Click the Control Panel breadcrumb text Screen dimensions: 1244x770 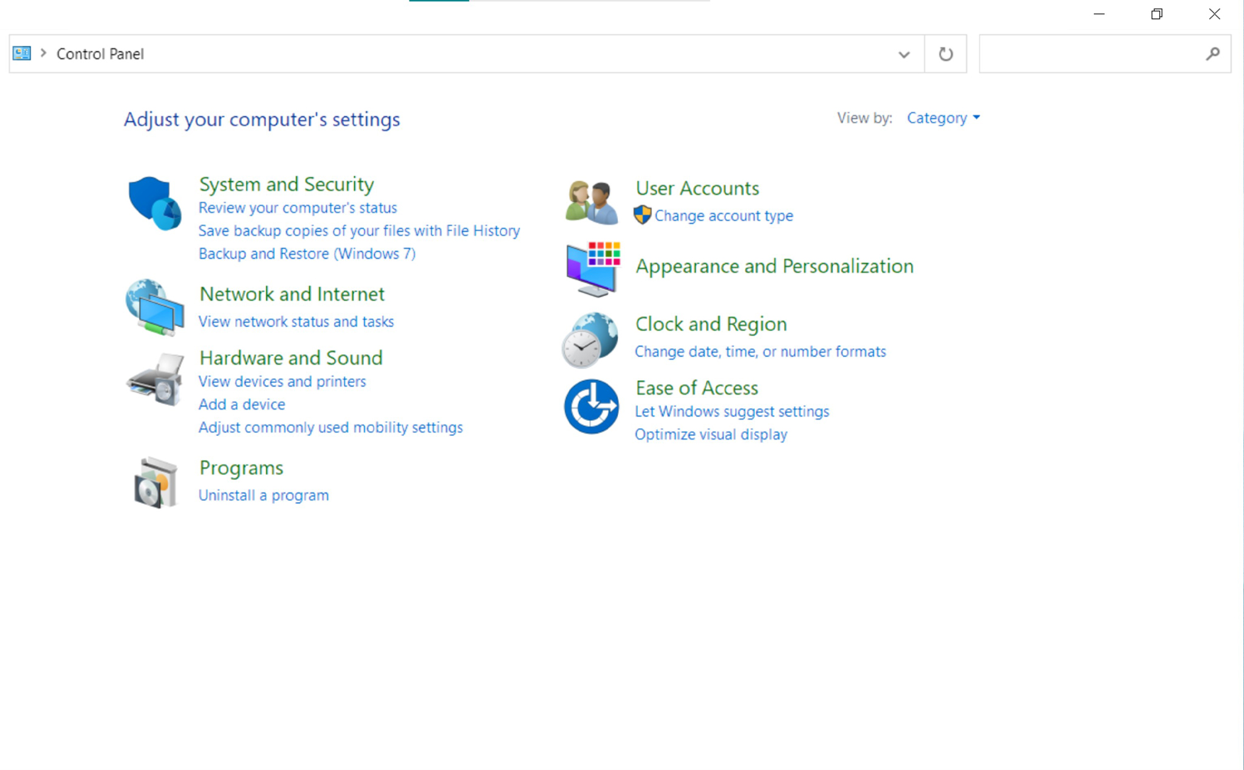coord(100,54)
